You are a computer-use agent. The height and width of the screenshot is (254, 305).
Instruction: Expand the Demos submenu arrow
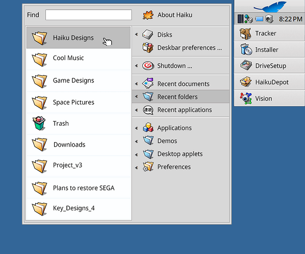click(136, 142)
